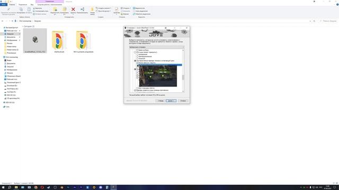Open address bar history dropdown arrow

coord(310,21)
